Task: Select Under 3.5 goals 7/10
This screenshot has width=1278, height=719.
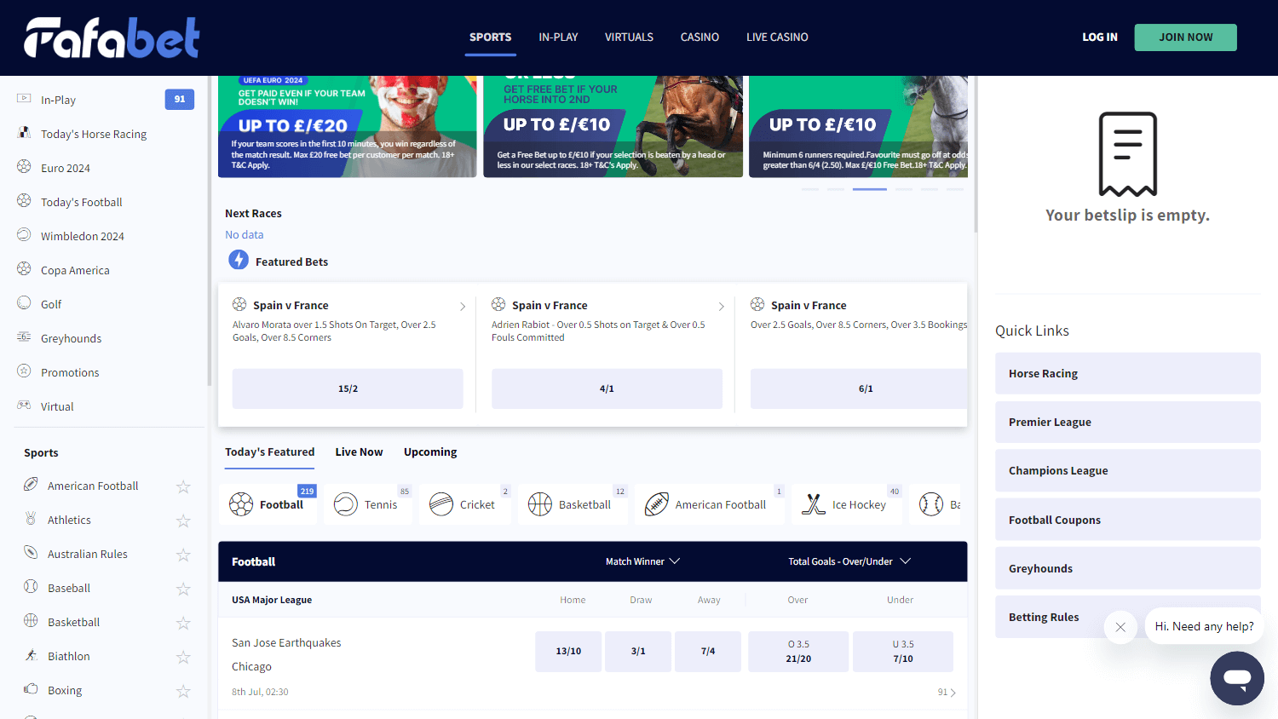Action: click(903, 652)
